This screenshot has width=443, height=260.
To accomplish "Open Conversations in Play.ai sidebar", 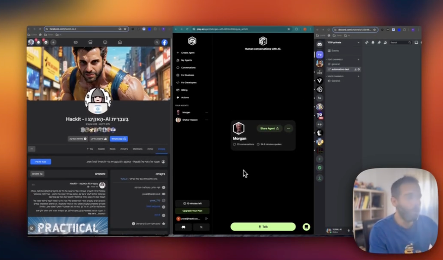I will 186,68.
